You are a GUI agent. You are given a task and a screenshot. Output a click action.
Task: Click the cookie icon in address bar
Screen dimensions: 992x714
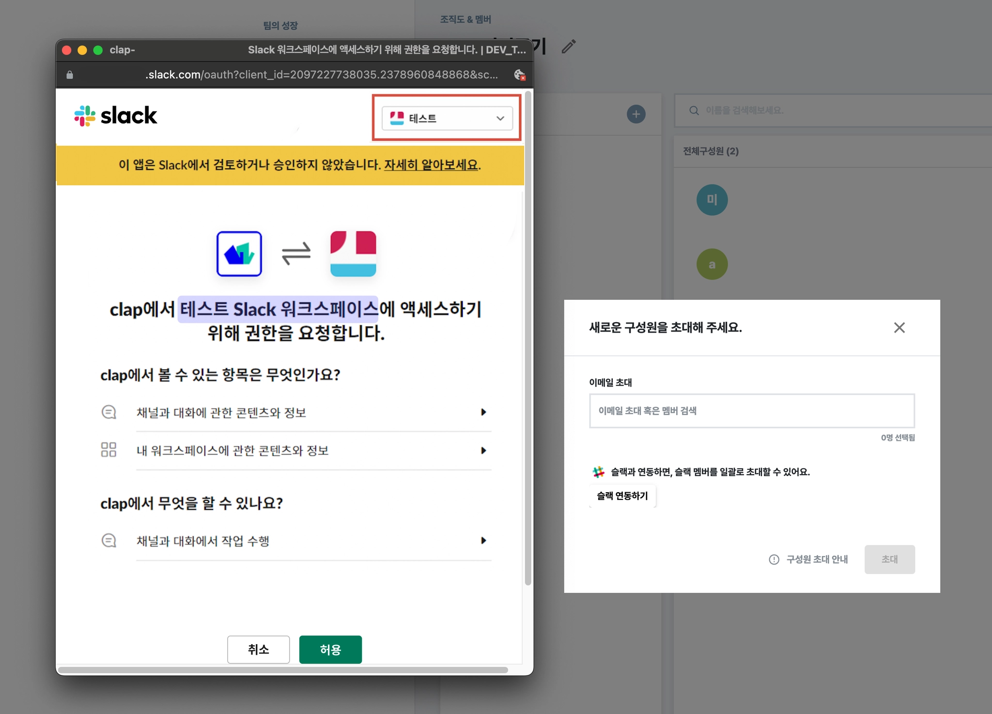(519, 75)
